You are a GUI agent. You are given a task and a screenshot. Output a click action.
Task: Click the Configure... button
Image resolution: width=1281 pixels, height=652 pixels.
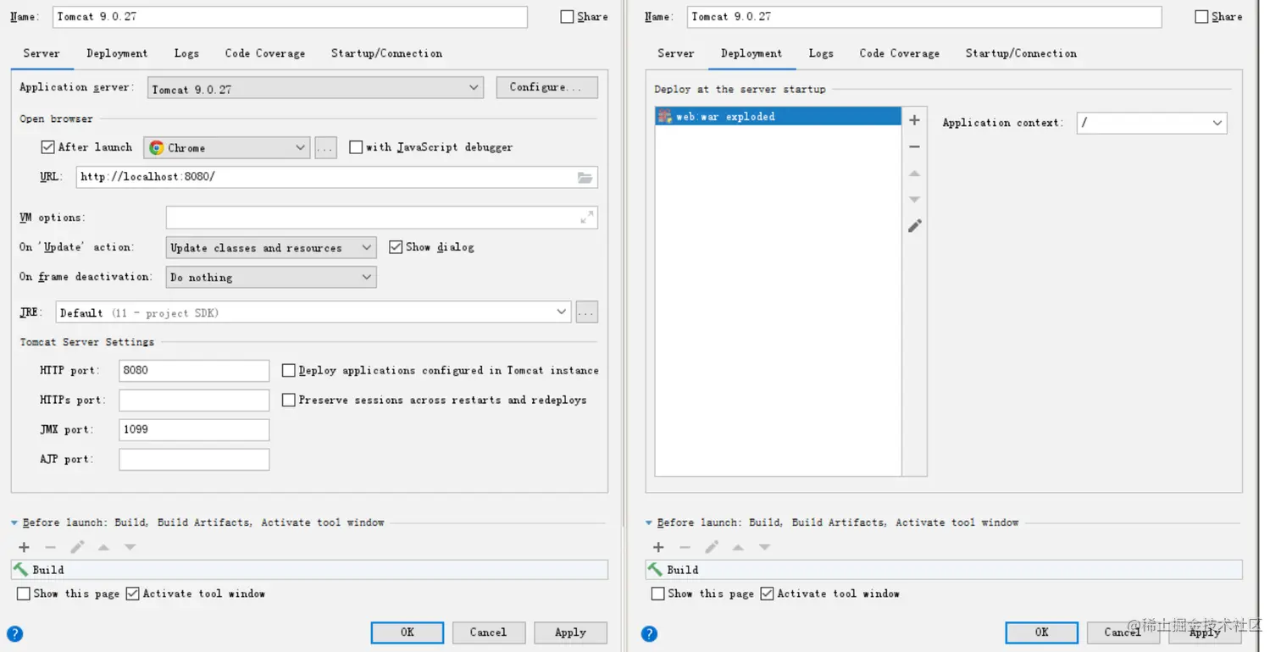[x=547, y=87]
